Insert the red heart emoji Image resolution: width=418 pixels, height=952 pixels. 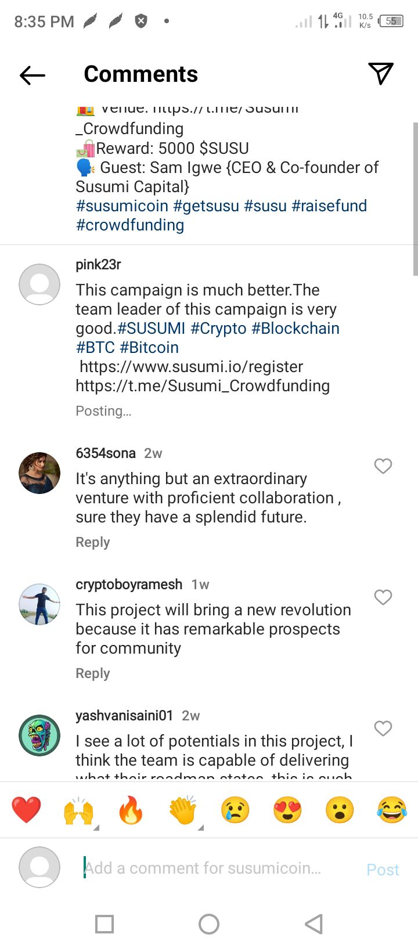click(x=26, y=810)
